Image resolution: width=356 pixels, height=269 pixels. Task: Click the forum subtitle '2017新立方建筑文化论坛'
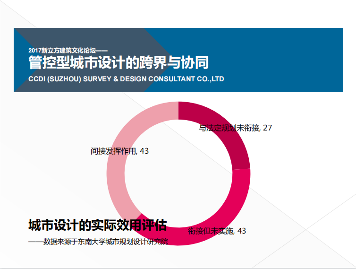[x=62, y=50]
